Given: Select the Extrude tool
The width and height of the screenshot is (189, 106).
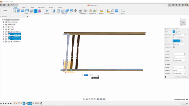Looking at the screenshot, I should coord(19,11).
